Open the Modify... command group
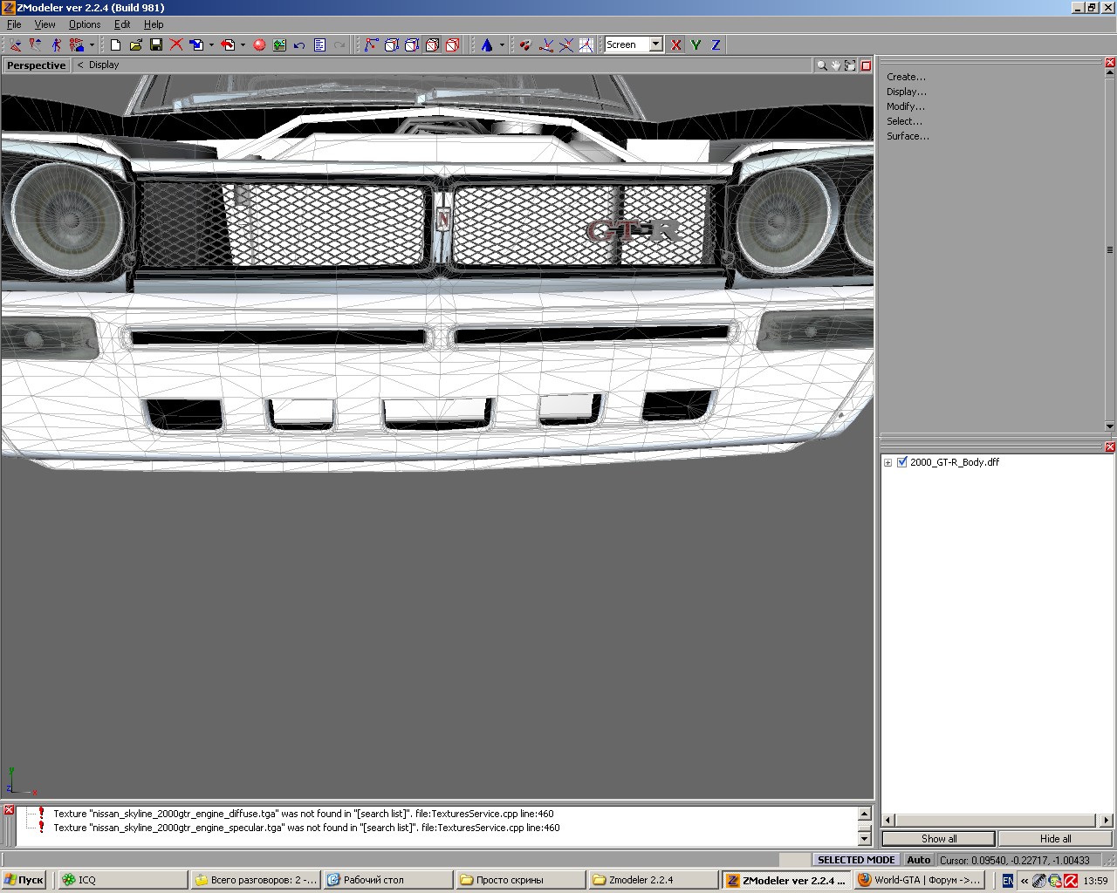1117x893 pixels. pyautogui.click(x=906, y=106)
